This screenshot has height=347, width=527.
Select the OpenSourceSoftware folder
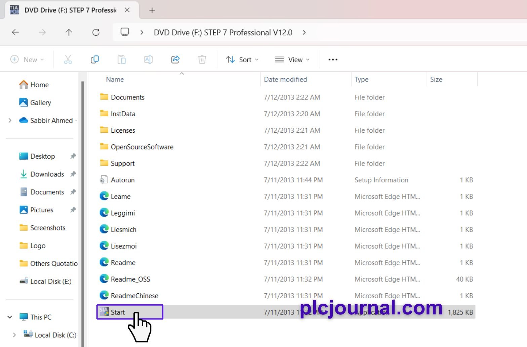coord(137,147)
